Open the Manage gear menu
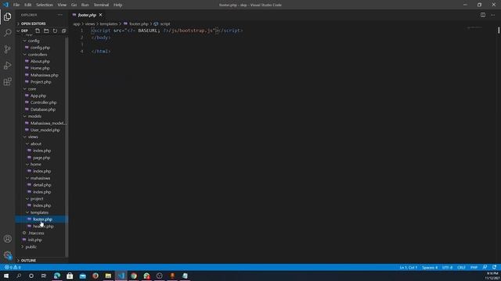Viewport: 501px width, 281px height. click(7, 255)
